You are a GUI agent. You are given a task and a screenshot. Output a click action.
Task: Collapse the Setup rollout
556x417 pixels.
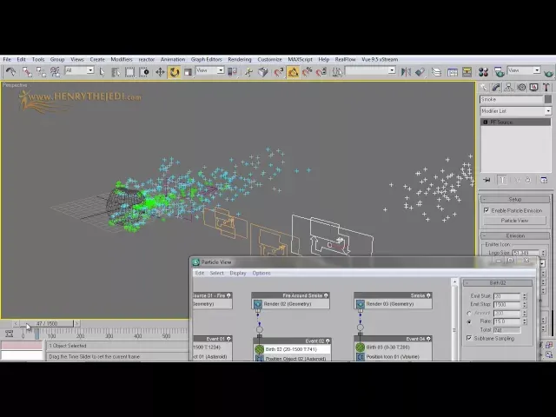click(x=515, y=199)
